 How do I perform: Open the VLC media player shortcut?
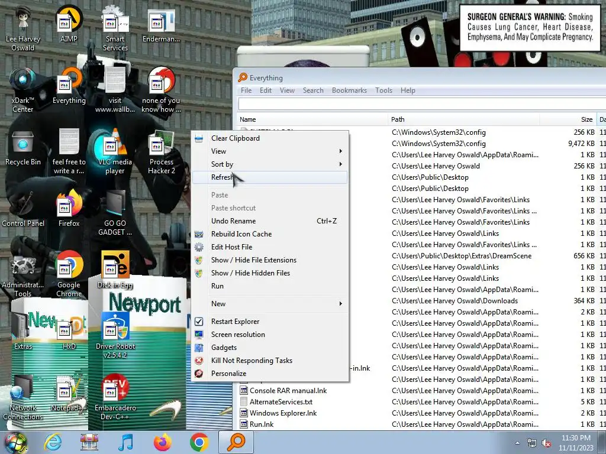pos(115,151)
